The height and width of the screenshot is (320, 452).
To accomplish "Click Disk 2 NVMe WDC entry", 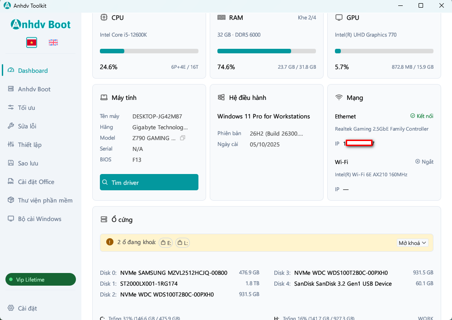I will coord(179,294).
